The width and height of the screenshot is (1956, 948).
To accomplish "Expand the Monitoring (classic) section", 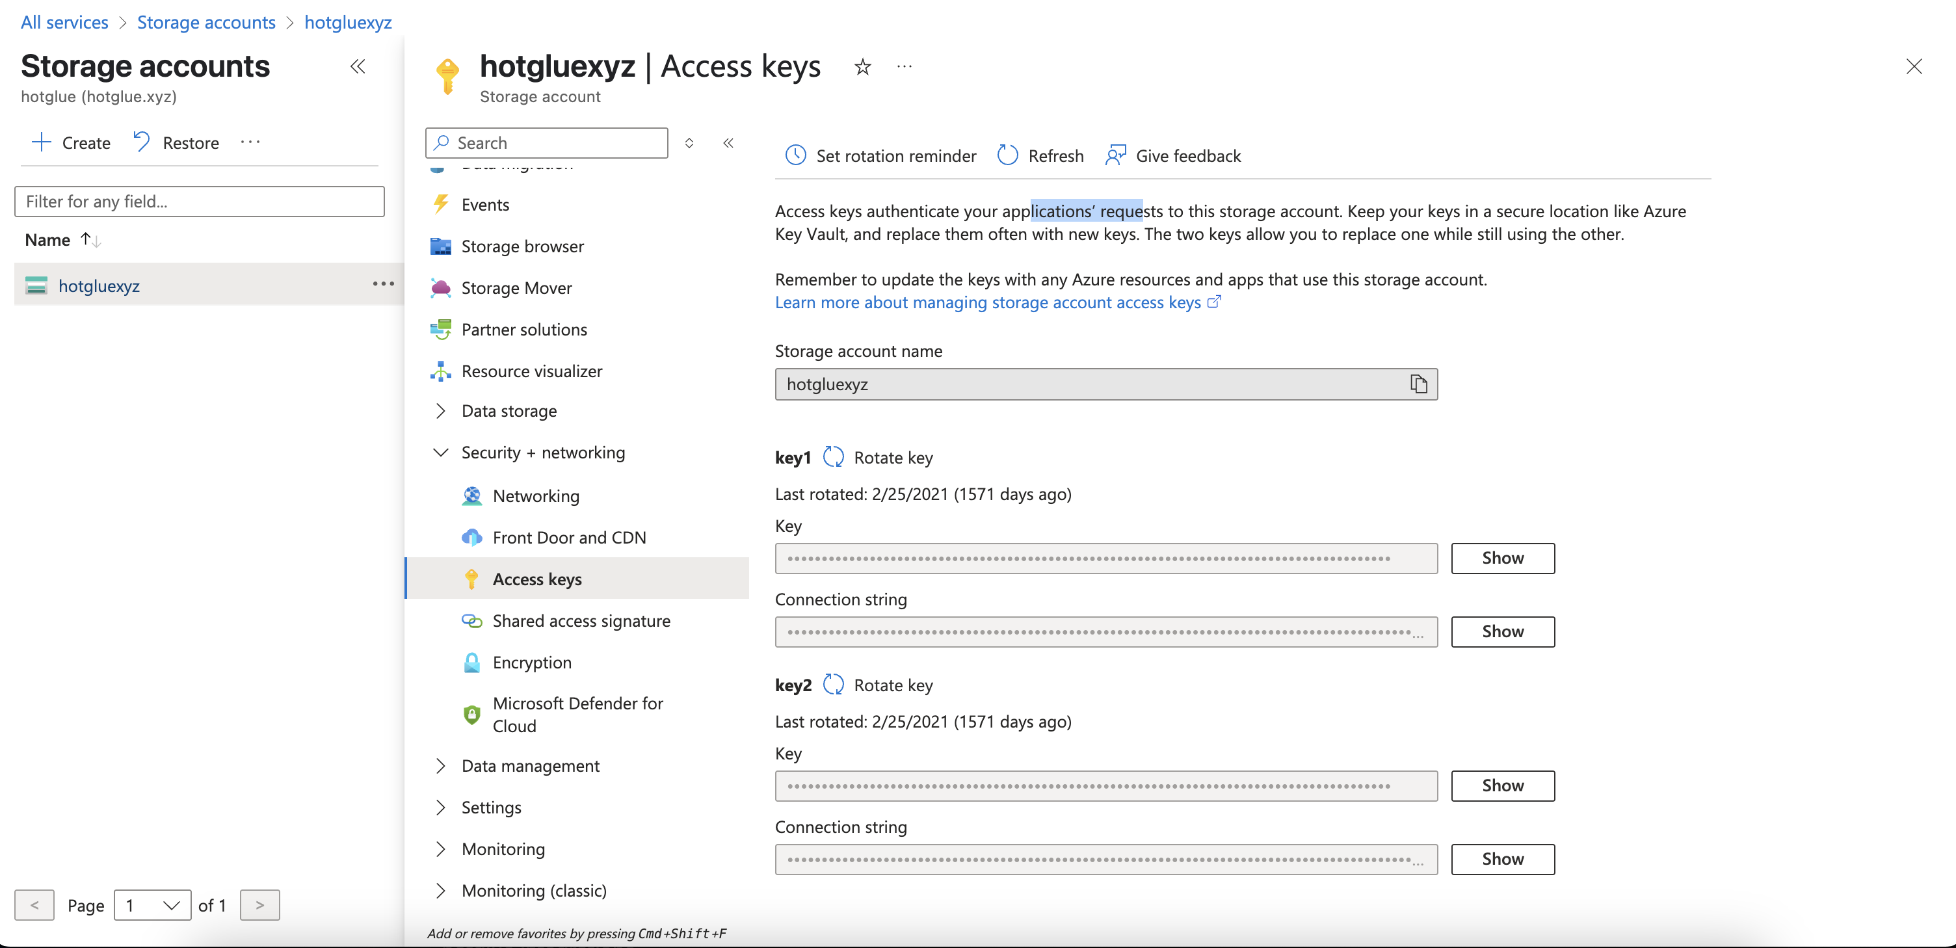I will [440, 890].
